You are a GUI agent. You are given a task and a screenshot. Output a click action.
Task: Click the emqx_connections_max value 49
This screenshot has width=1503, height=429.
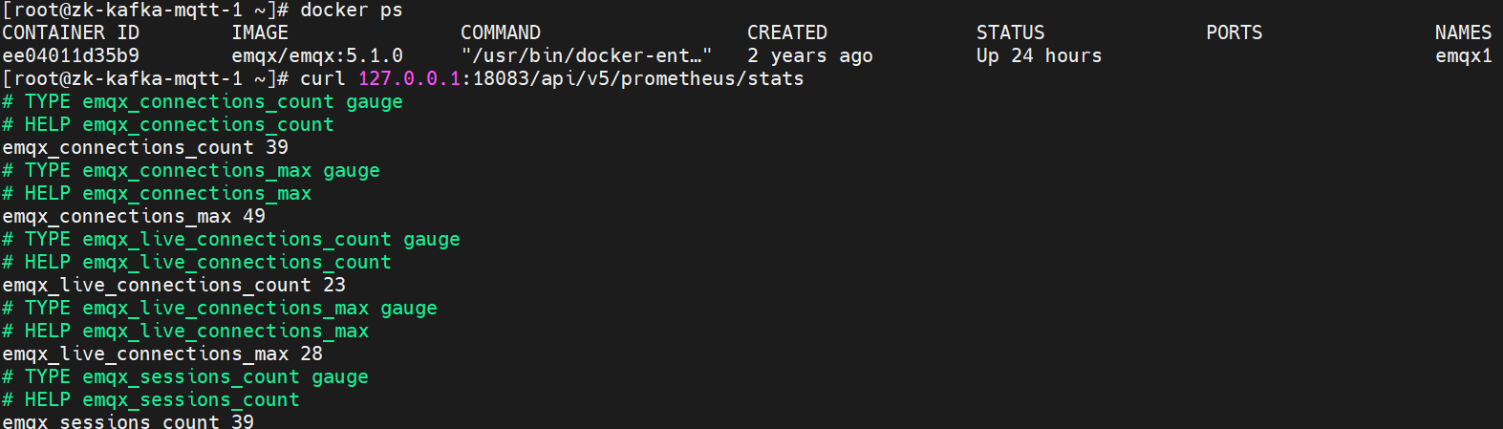254,216
